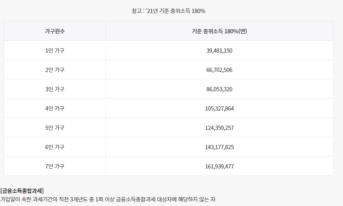
Task: Click the 4인 가구 cell
Action: 54,108
